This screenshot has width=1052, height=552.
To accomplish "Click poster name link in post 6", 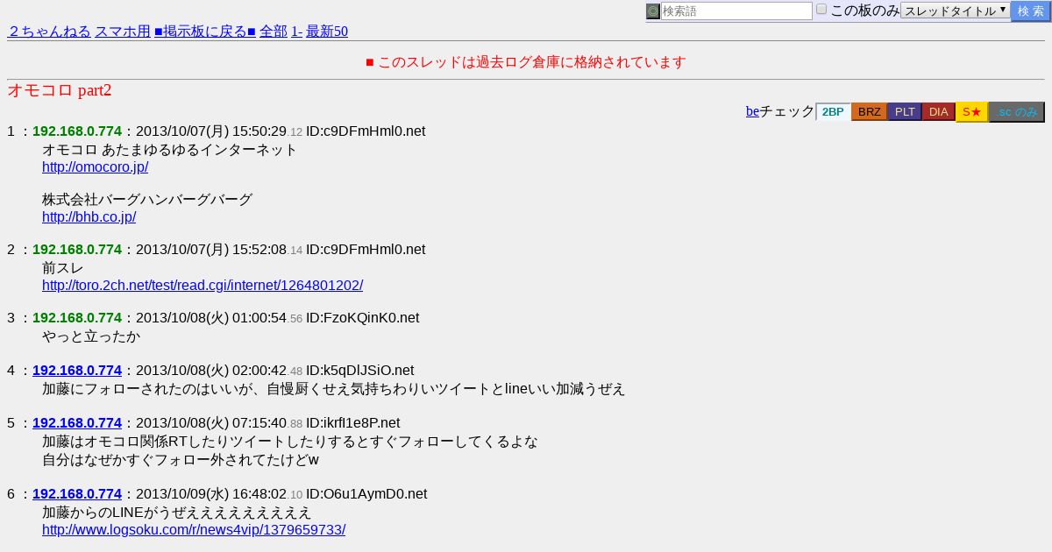I will coord(77,493).
